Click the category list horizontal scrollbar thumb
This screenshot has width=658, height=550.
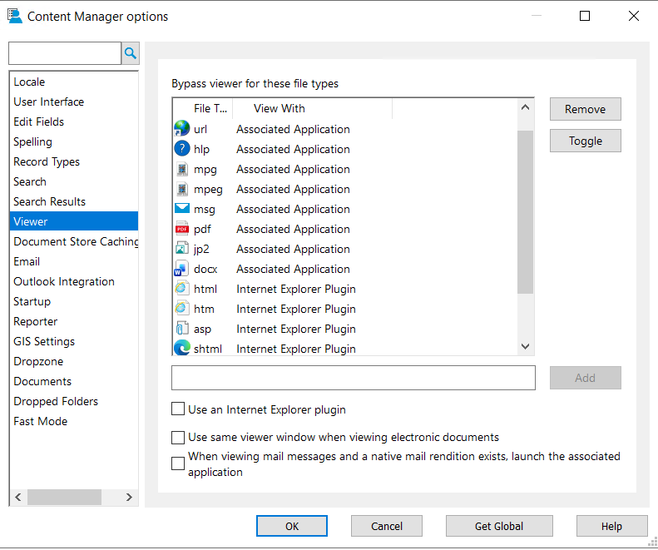(64, 498)
